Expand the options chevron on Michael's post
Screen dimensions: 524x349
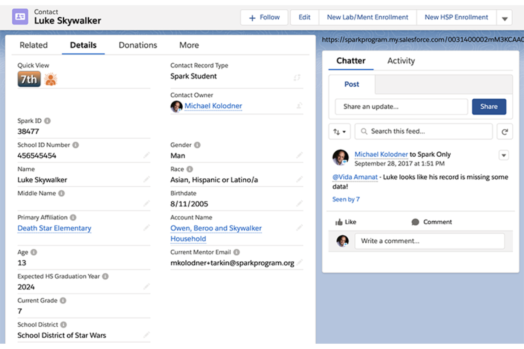tap(503, 155)
